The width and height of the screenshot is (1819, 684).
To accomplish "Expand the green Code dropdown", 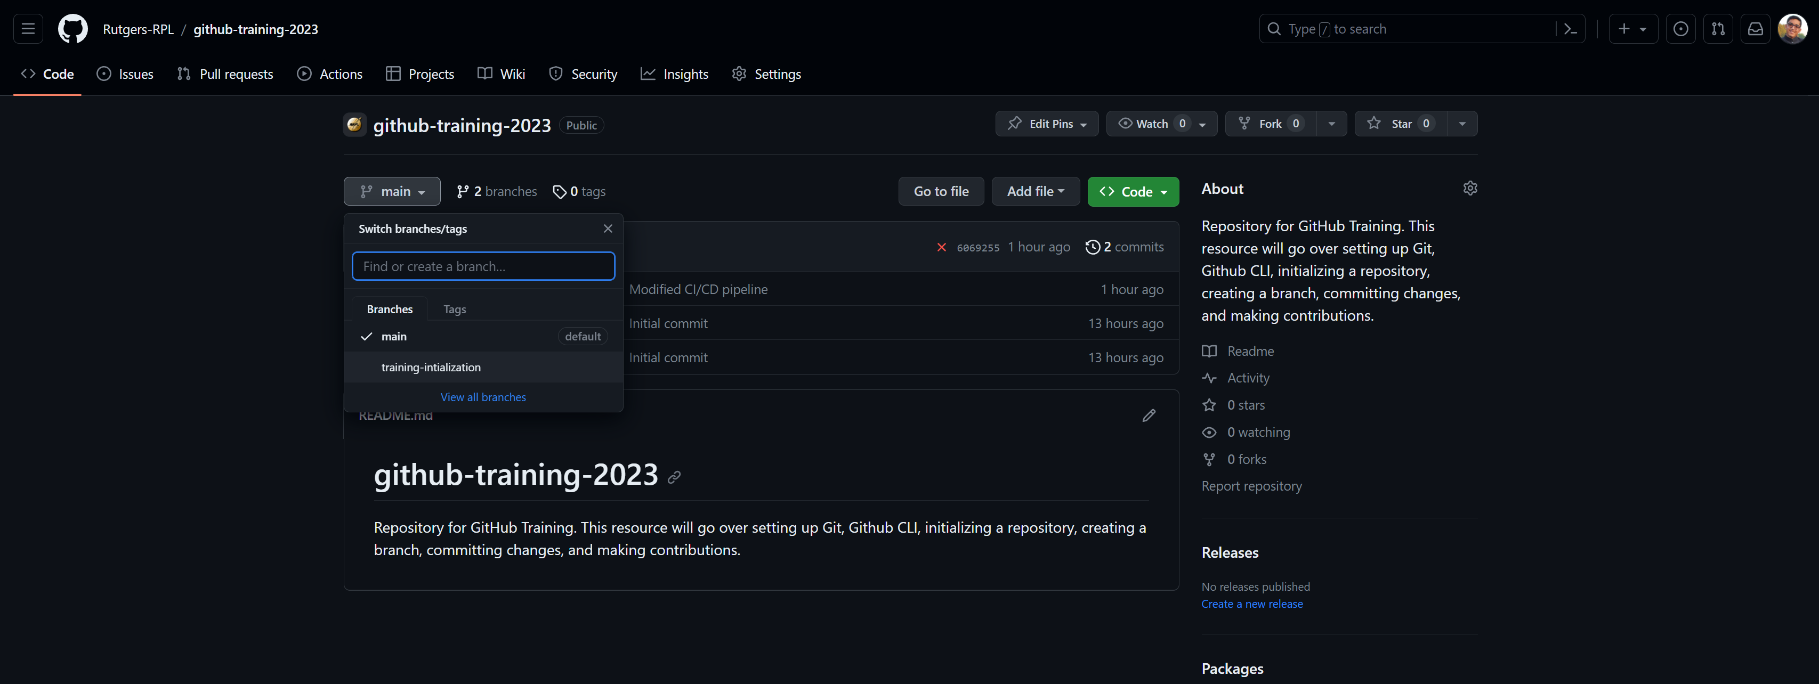I will pos(1133,191).
